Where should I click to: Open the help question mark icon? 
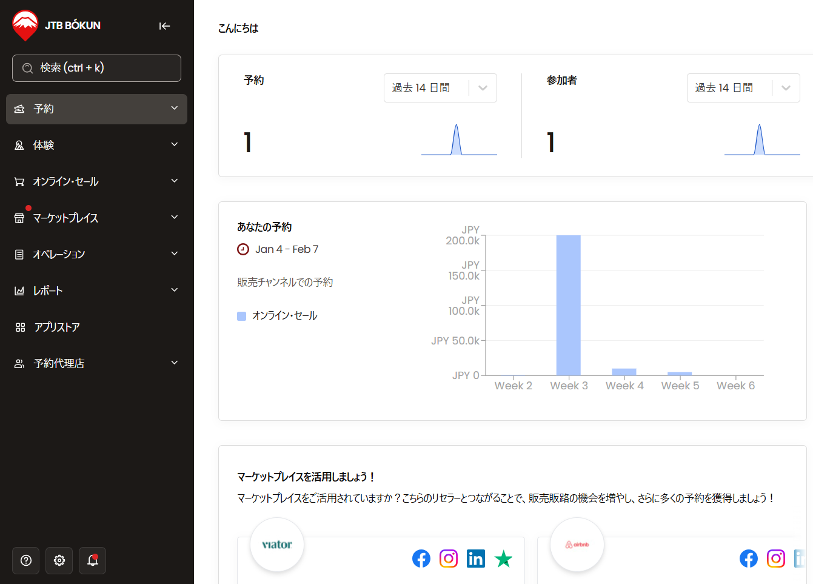point(26,560)
